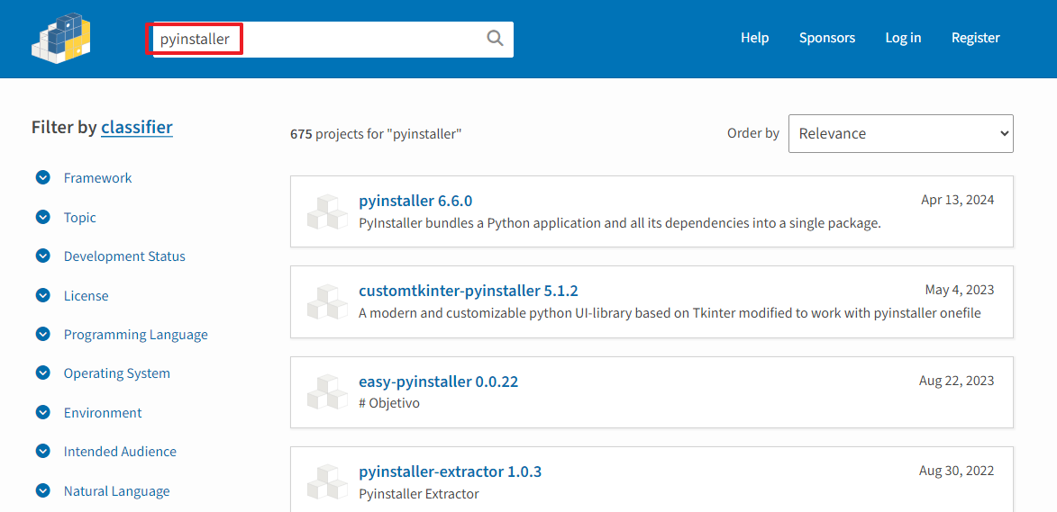Open the pyinstaller-extractor 1.0.3 project
Viewport: 1057px width, 512px height.
tap(451, 472)
